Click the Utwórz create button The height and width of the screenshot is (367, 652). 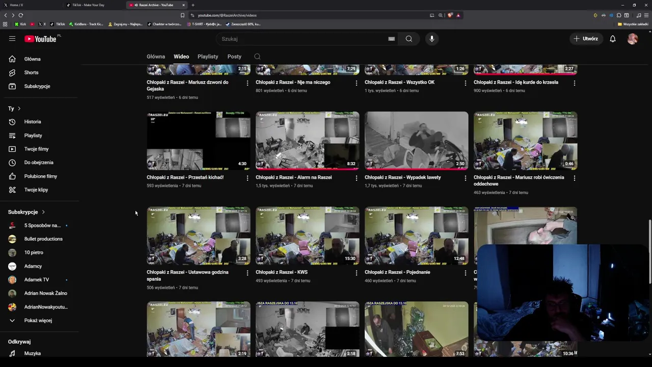pyautogui.click(x=586, y=39)
